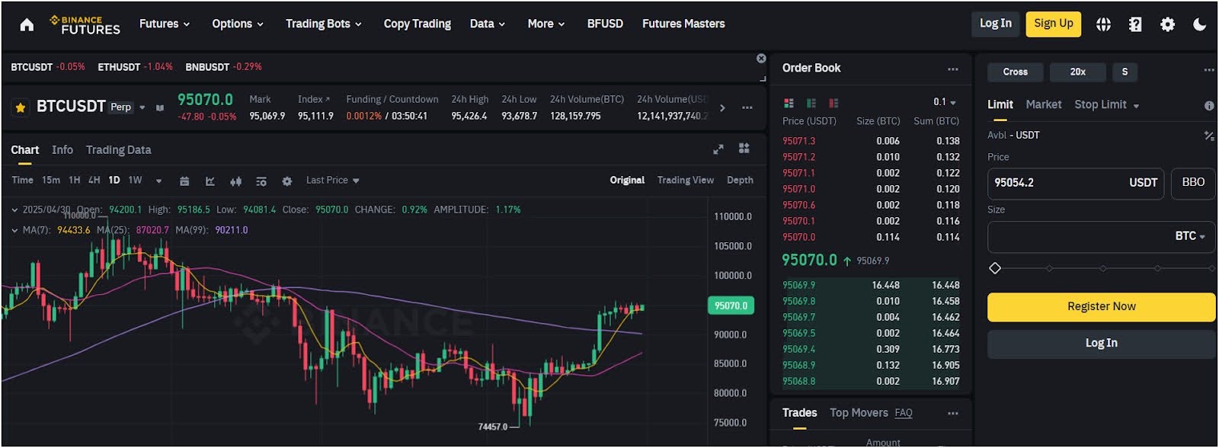
Task: Open chart drawing tools icon
Action: pyautogui.click(x=210, y=181)
